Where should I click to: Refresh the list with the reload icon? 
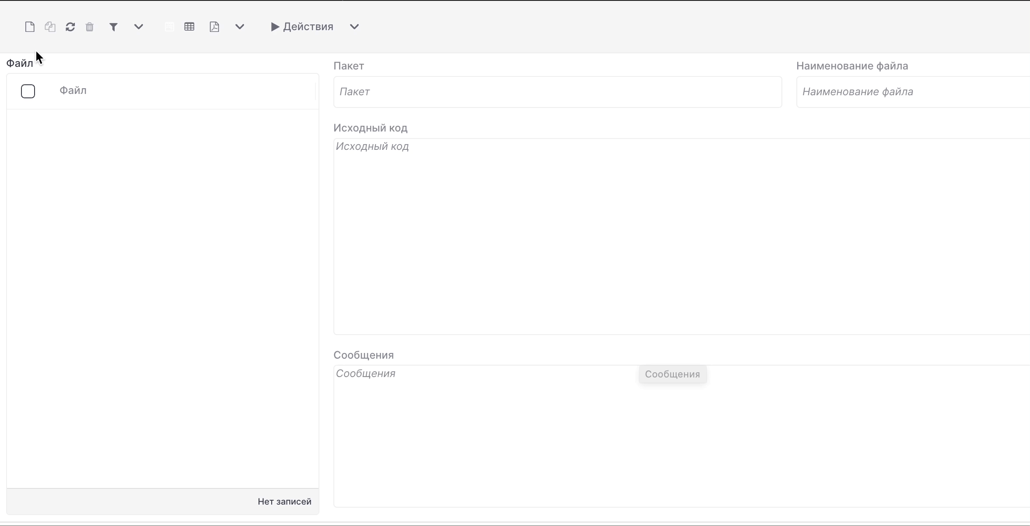click(x=70, y=27)
